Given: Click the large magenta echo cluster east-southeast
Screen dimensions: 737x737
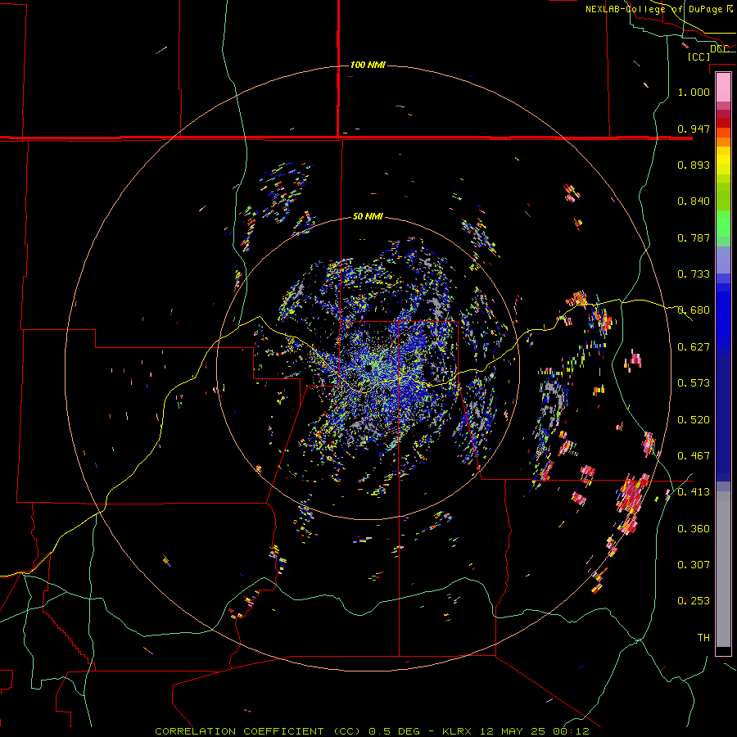Looking at the screenshot, I should [x=631, y=495].
